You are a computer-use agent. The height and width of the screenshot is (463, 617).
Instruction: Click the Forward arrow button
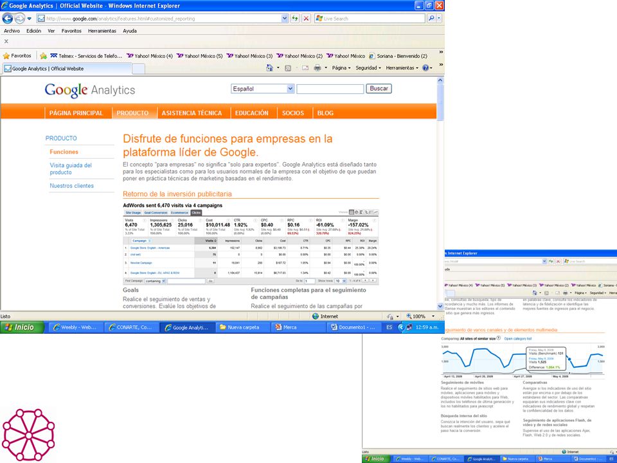click(19, 18)
